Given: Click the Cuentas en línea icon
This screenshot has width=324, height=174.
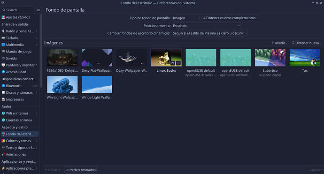Looking at the screenshot, I should 3,120.
